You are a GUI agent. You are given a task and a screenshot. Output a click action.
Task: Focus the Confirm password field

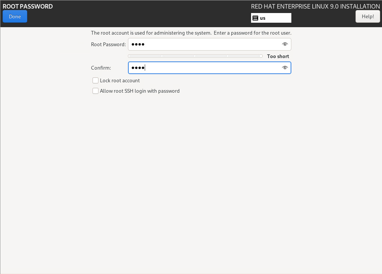pos(210,68)
